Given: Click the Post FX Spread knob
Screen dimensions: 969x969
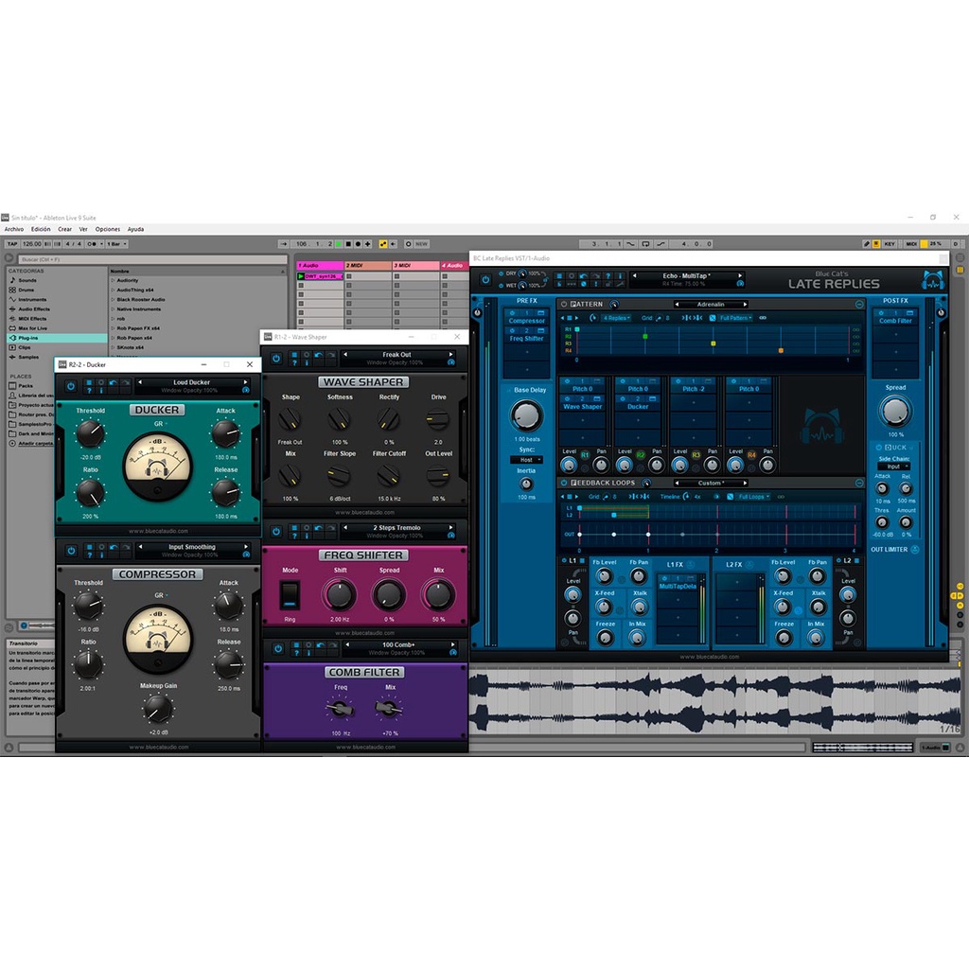Looking at the screenshot, I should coord(895,411).
